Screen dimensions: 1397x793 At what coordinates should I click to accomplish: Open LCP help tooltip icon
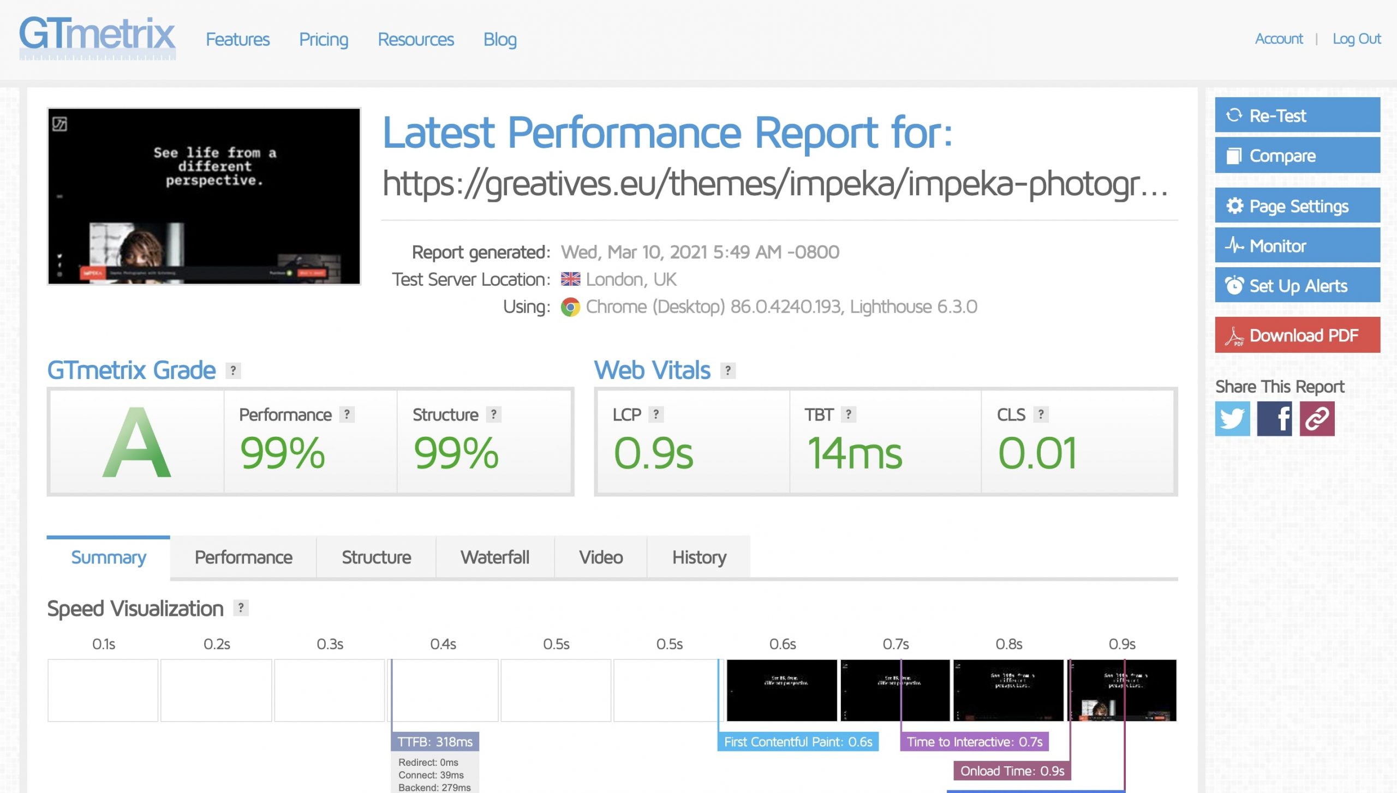click(656, 414)
